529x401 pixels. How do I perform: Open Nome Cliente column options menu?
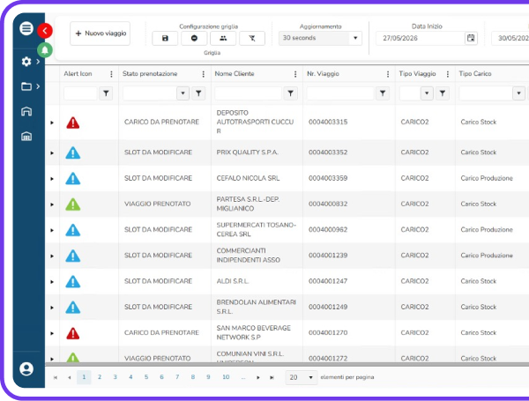tap(295, 74)
